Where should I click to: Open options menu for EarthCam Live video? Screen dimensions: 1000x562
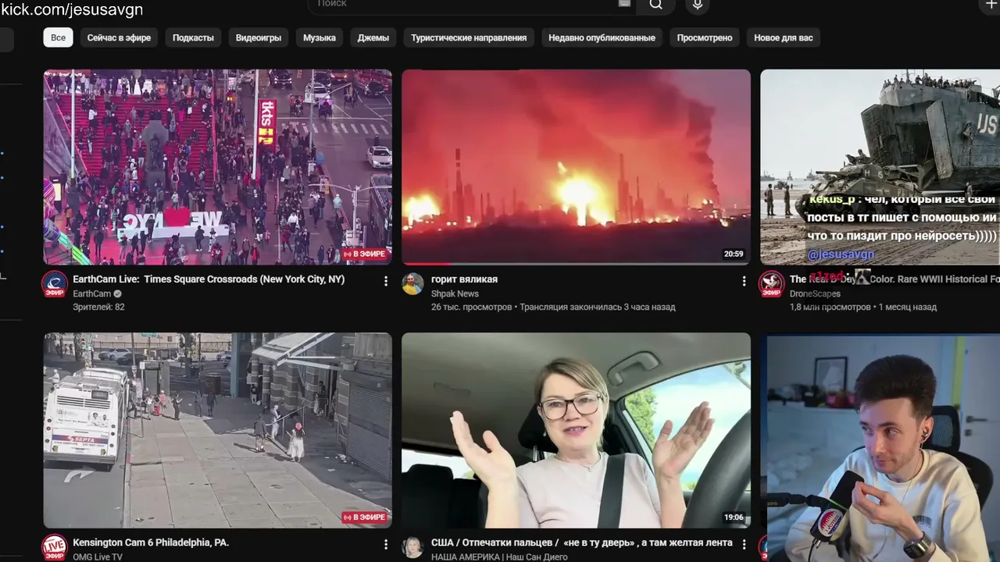385,281
